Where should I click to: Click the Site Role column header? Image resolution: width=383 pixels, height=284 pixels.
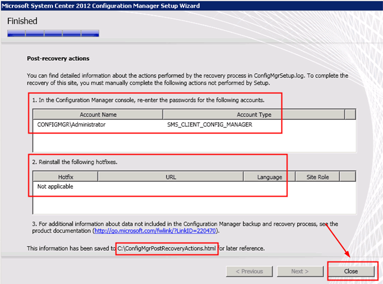(x=317, y=177)
